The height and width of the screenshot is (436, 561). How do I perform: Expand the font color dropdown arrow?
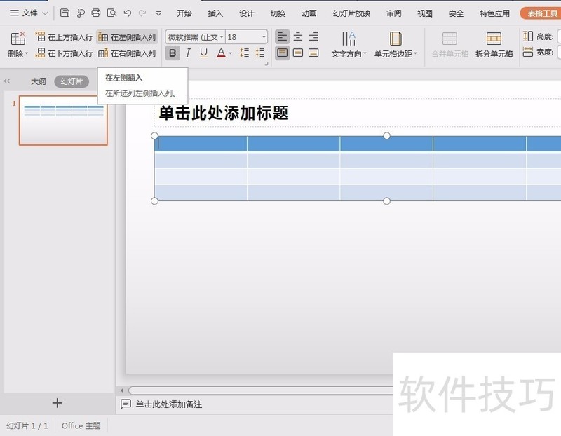(231, 53)
